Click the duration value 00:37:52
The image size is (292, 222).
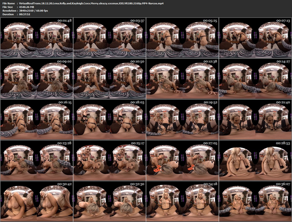[x=24, y=14]
